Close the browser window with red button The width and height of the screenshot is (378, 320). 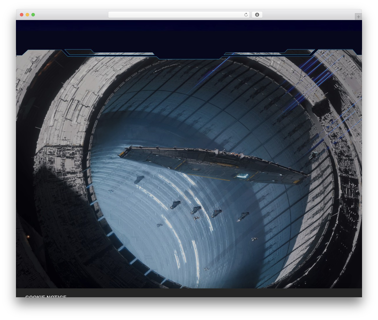click(x=22, y=15)
